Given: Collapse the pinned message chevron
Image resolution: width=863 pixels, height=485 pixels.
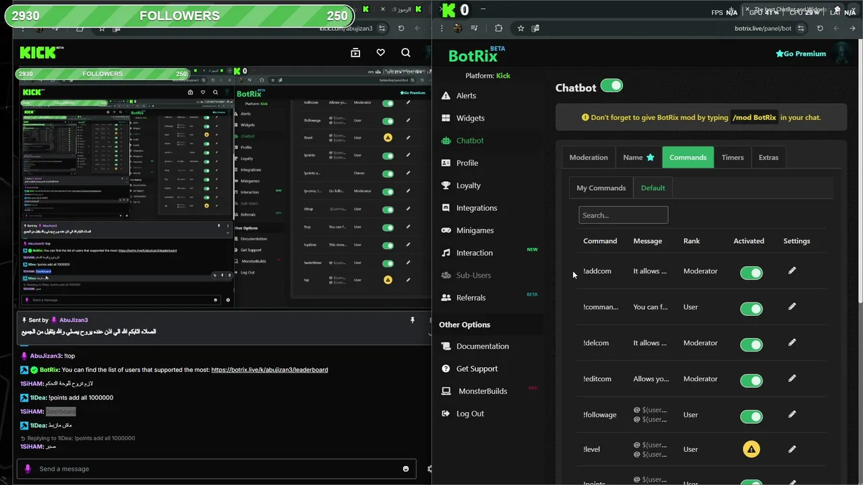Looking at the screenshot, I should click(x=430, y=334).
